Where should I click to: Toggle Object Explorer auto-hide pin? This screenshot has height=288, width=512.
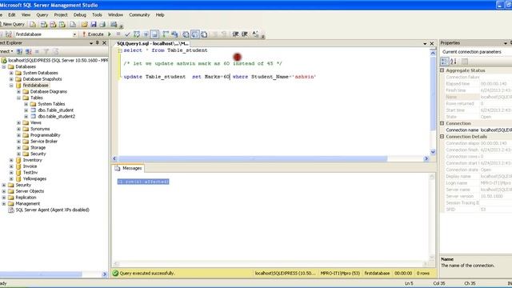click(x=98, y=43)
